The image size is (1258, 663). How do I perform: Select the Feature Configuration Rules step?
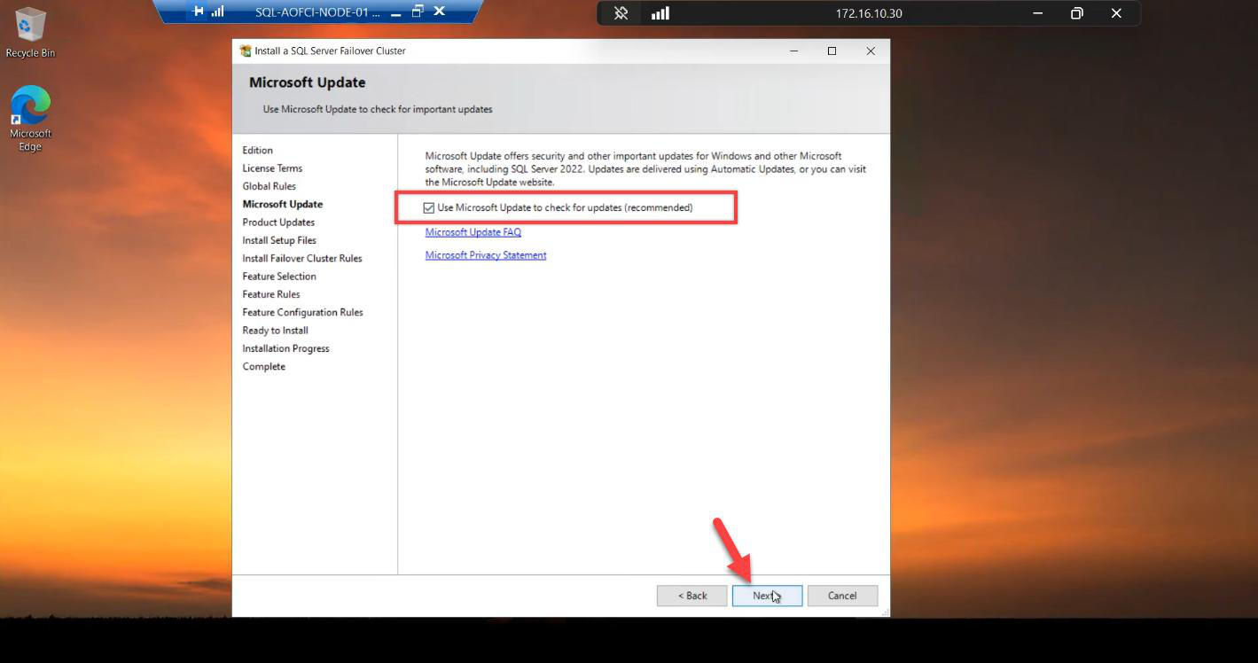tap(302, 312)
